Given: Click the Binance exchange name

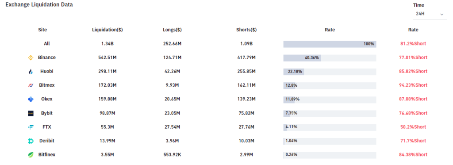Looking at the screenshot, I should click(47, 58).
